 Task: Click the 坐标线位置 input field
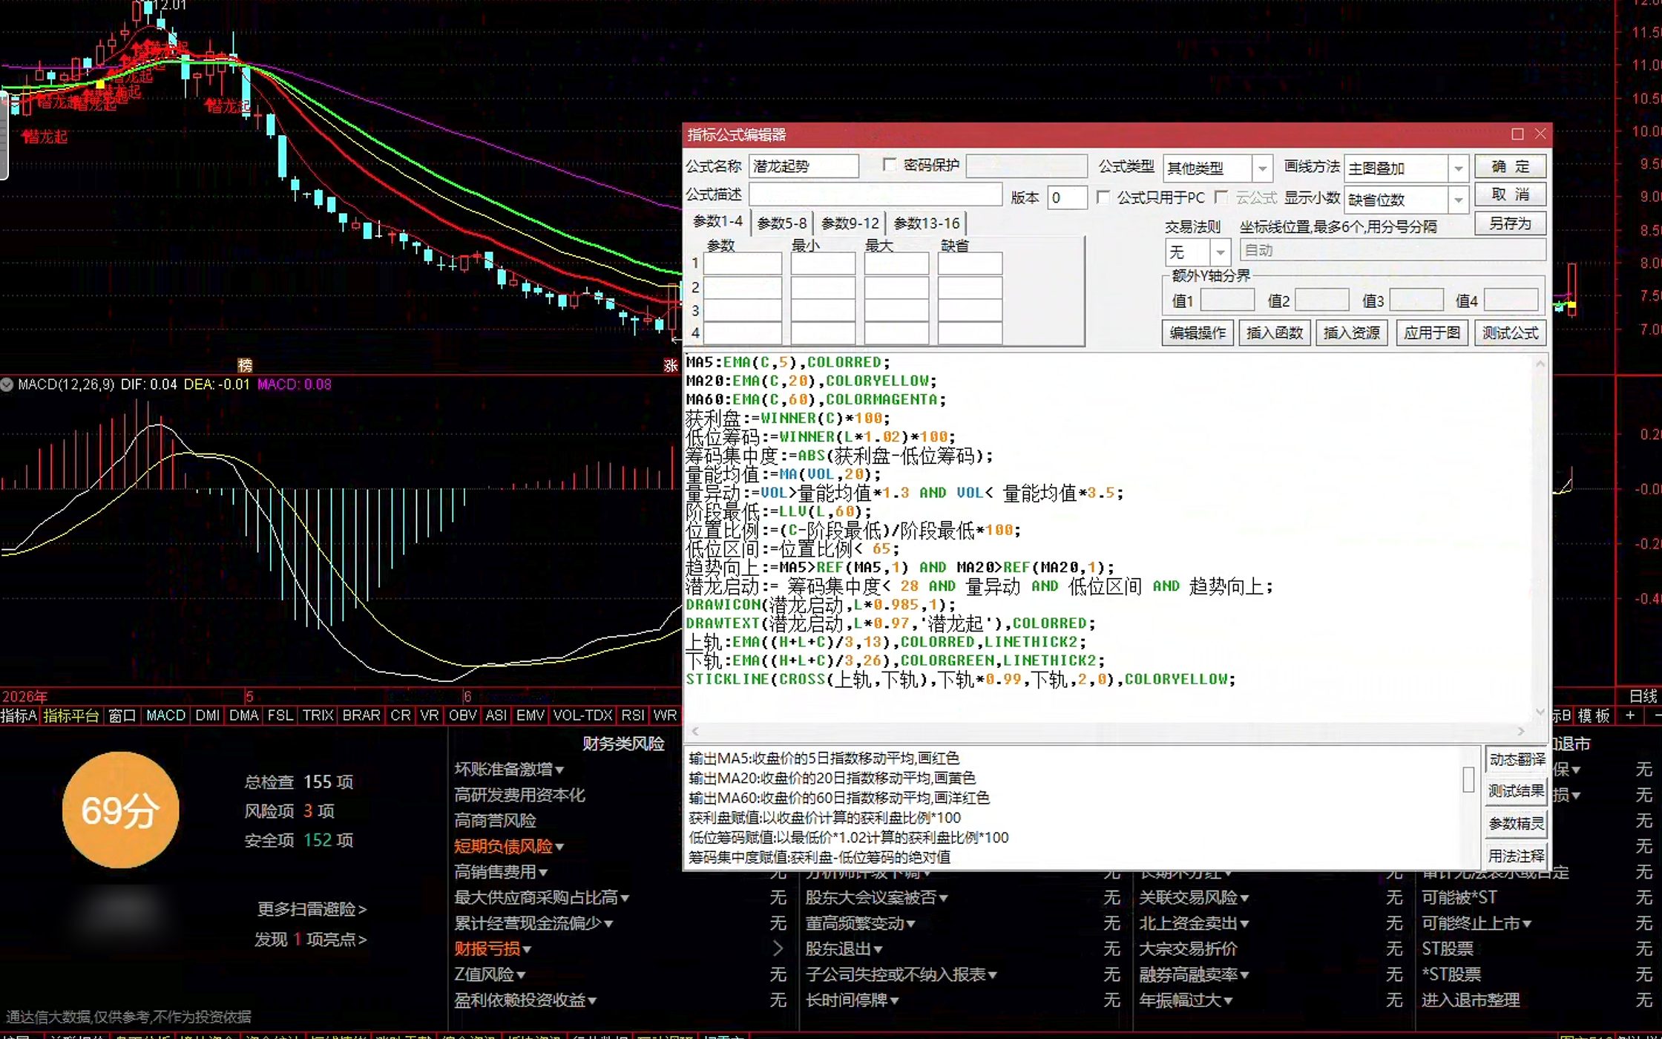[x=1393, y=250]
